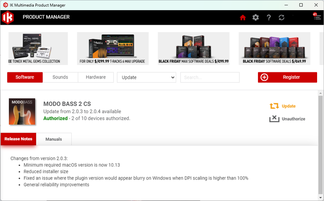Screen dimensions: 324x201
Task: Click green Authorized status text
Action: (x=55, y=118)
